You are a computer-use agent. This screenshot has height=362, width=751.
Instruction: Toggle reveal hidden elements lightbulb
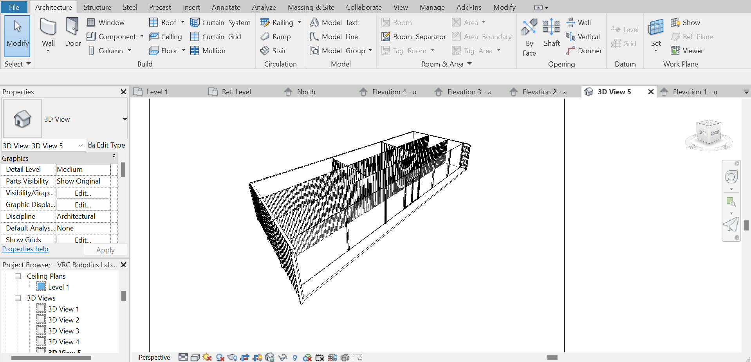click(x=295, y=358)
